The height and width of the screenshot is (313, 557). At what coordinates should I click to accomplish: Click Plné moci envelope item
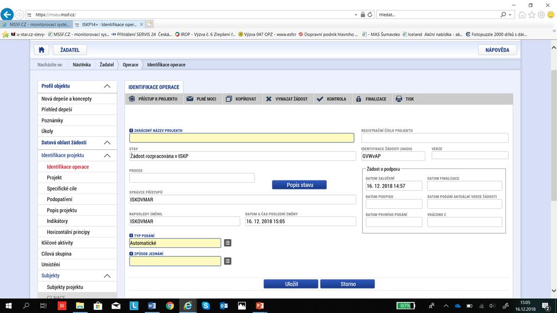tap(201, 99)
